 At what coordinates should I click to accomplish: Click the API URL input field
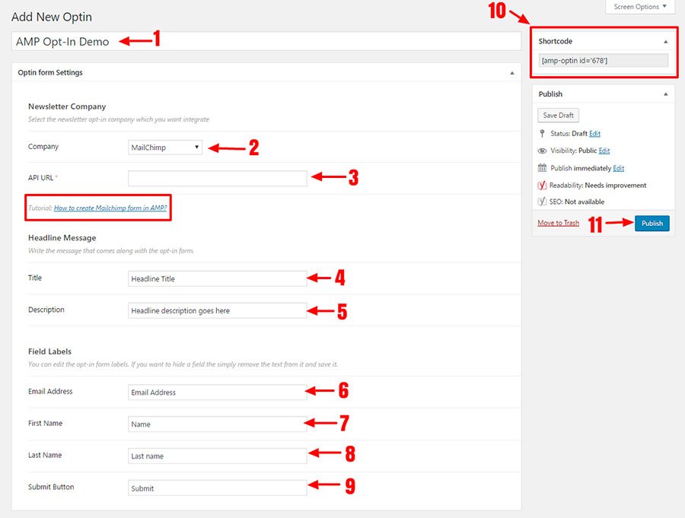tap(217, 179)
